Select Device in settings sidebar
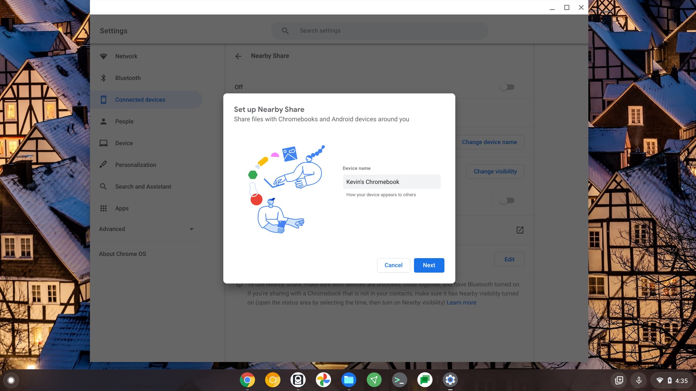Image resolution: width=696 pixels, height=391 pixels. pos(146,143)
